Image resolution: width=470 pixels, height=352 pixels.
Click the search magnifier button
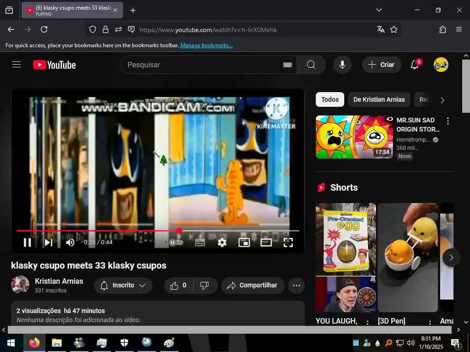(311, 65)
